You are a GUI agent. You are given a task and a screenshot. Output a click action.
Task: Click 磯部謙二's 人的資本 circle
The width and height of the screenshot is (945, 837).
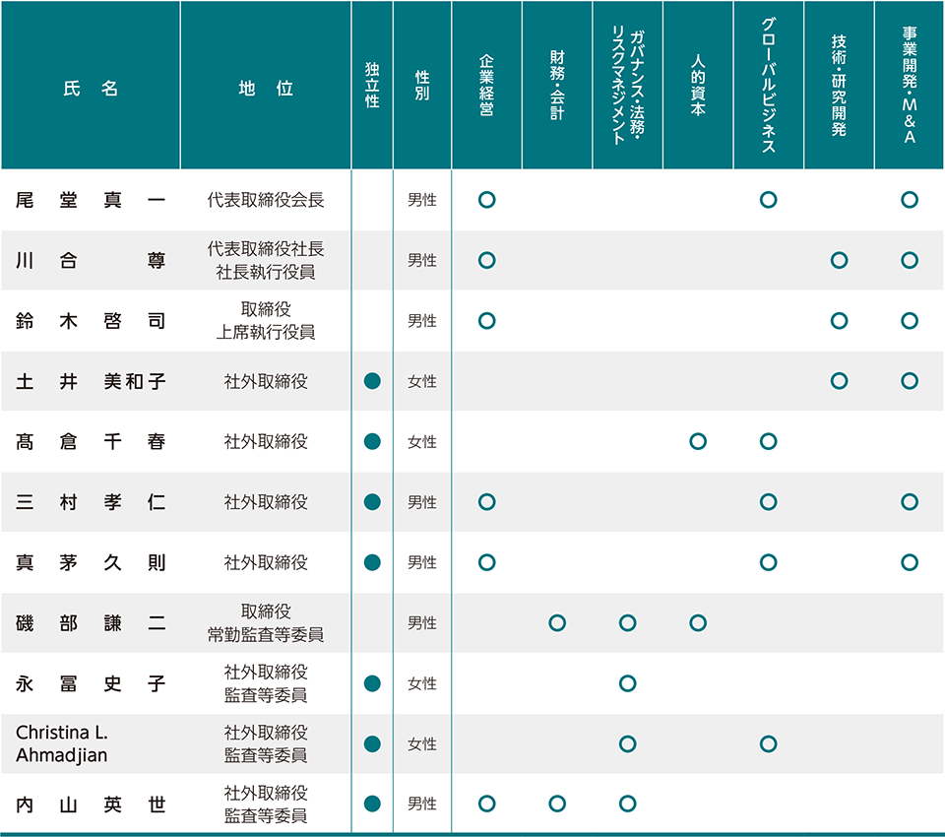tap(698, 623)
